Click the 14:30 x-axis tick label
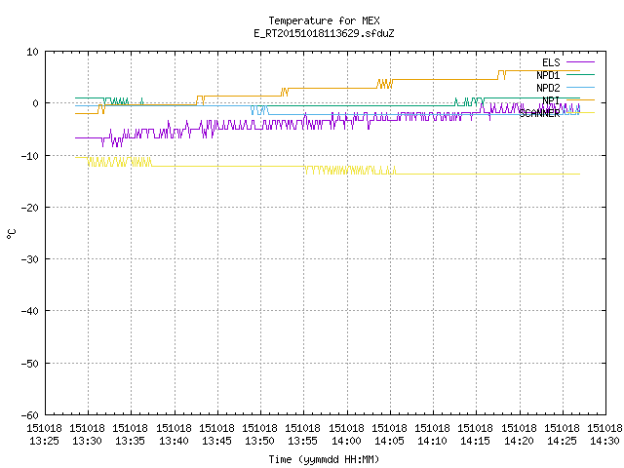Image resolution: width=624 pixels, height=468 pixels. pyautogui.click(x=605, y=441)
